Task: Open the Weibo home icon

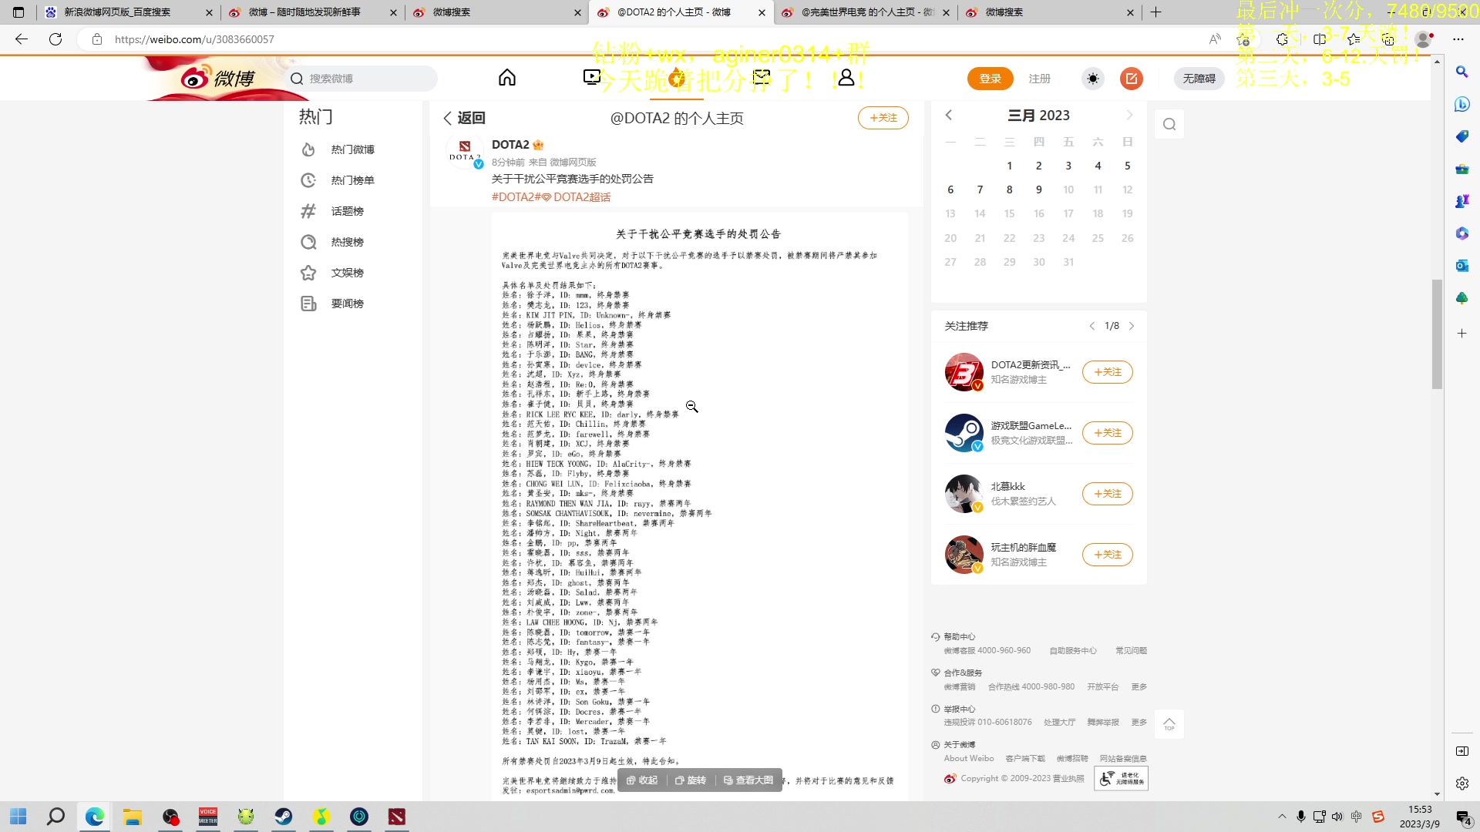Action: coord(506,78)
